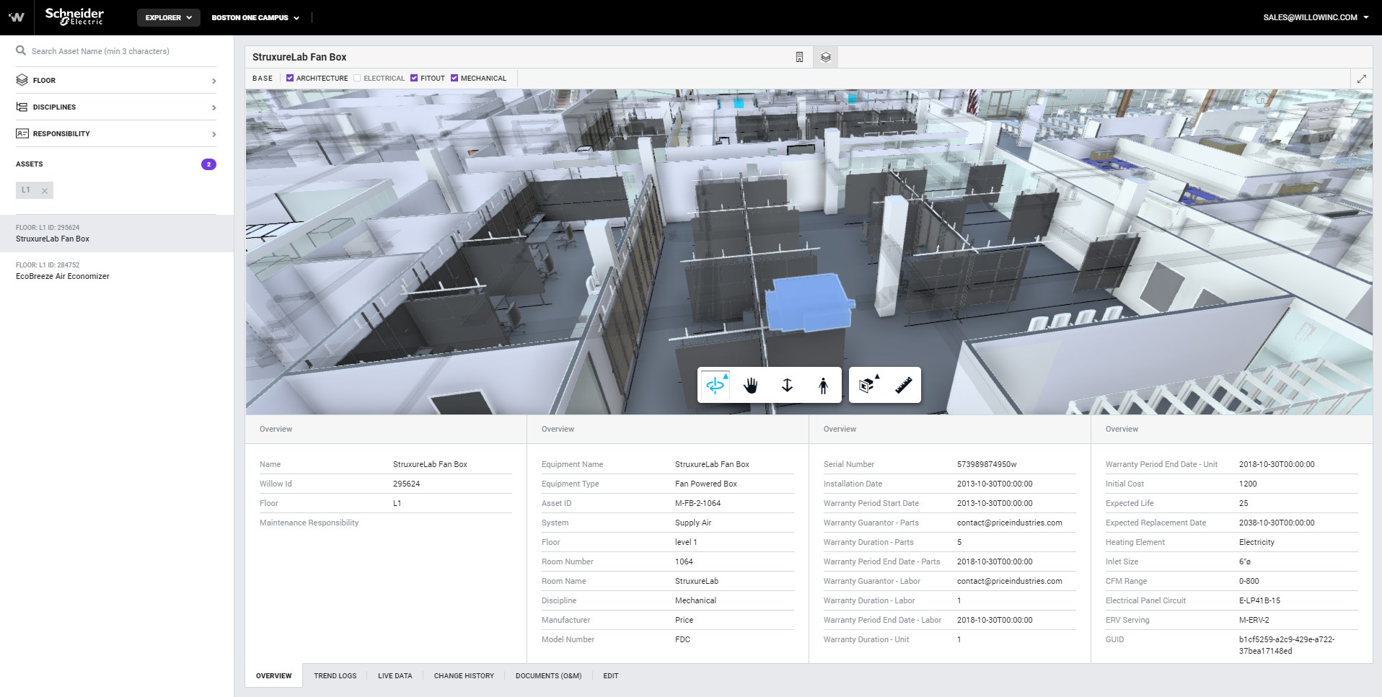This screenshot has height=697, width=1382.
Task: Click the warranty labor guarantor email
Action: 1009,581
